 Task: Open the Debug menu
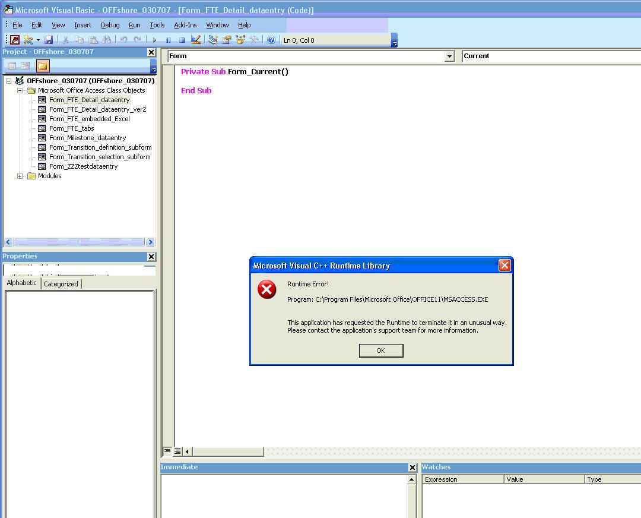[x=110, y=25]
